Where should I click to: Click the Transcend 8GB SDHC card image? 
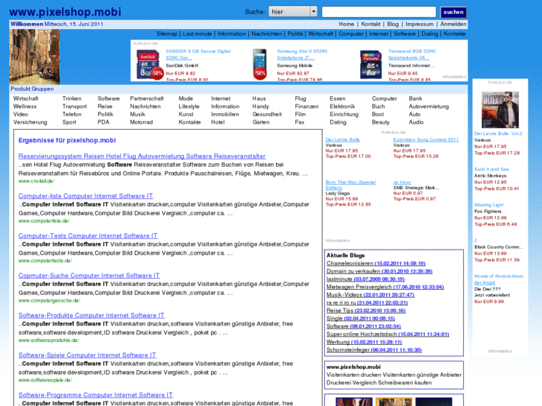(x=371, y=65)
